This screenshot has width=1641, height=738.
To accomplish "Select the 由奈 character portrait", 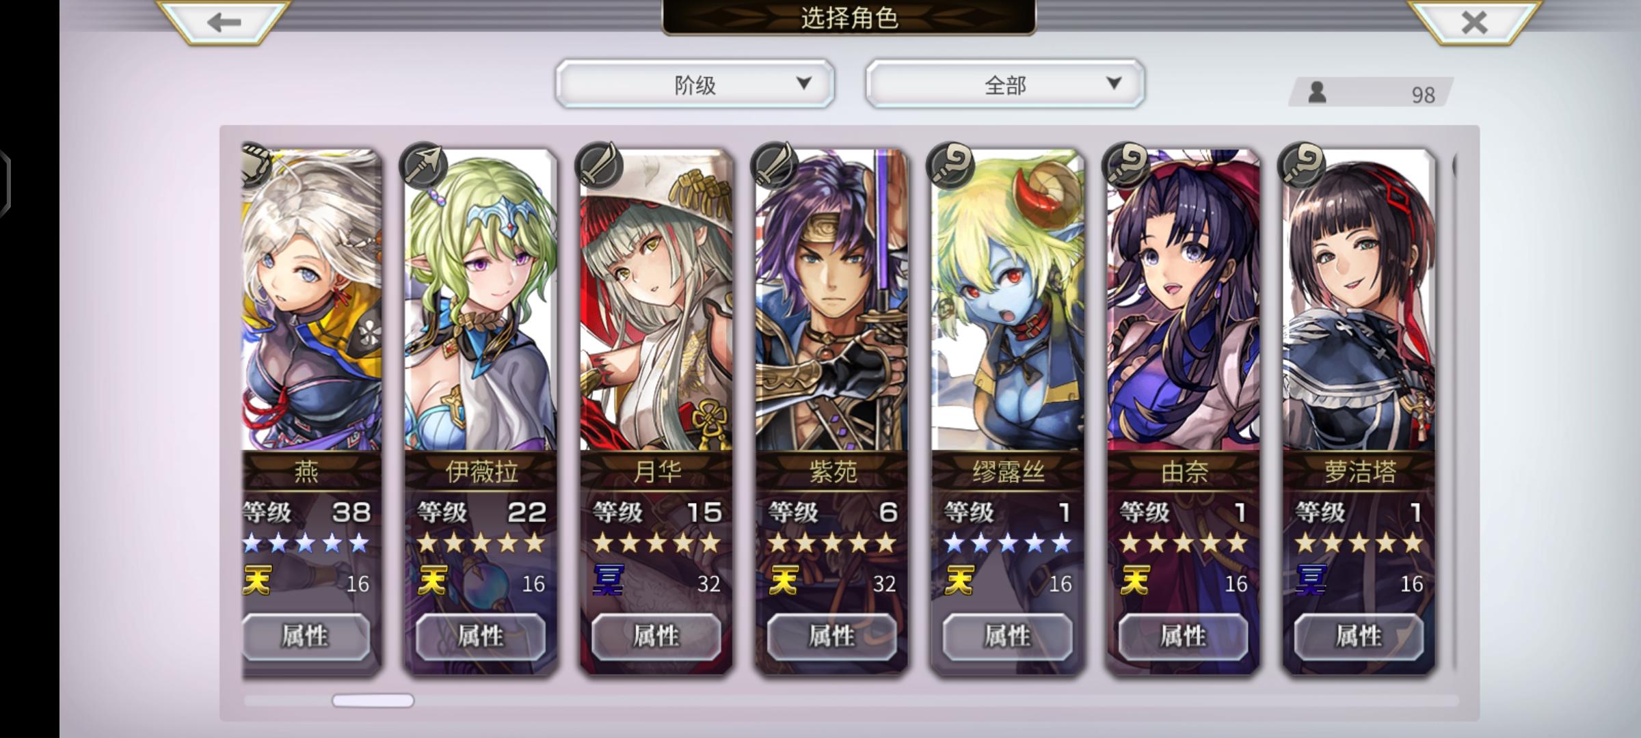I will [x=1183, y=301].
